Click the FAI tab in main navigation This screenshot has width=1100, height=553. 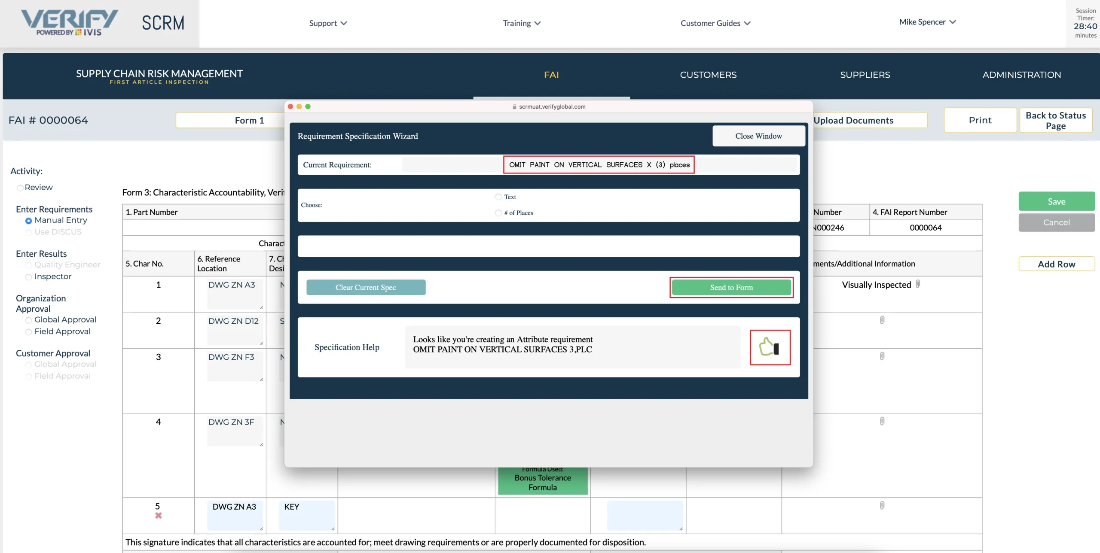[551, 74]
